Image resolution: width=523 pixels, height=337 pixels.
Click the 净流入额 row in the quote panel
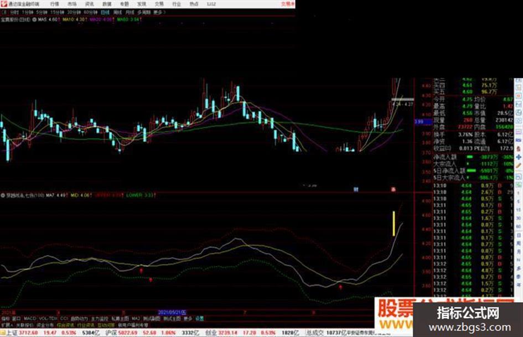(x=473, y=157)
